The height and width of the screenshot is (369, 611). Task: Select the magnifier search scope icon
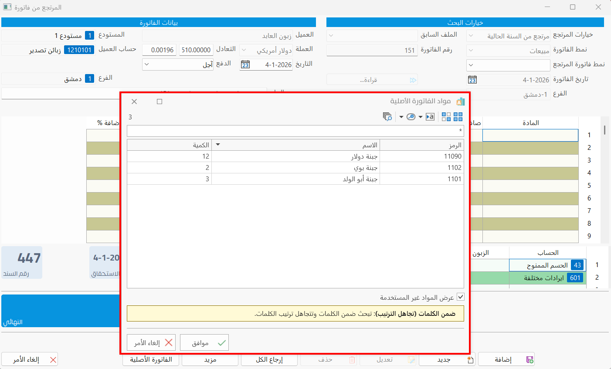pyautogui.click(x=411, y=116)
